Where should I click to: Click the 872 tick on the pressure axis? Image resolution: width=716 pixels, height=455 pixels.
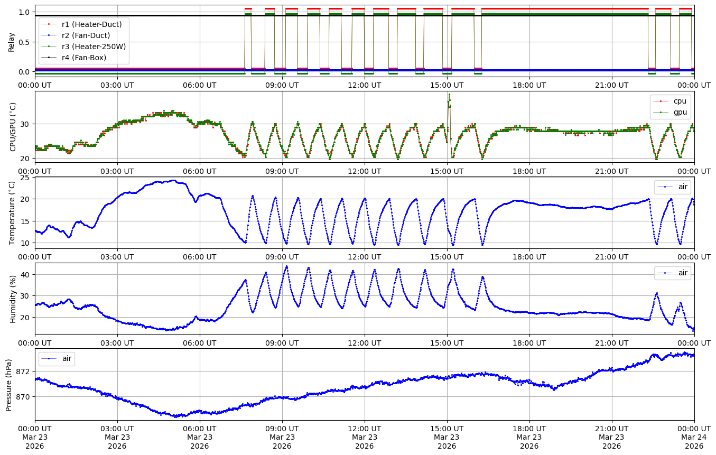coord(24,372)
